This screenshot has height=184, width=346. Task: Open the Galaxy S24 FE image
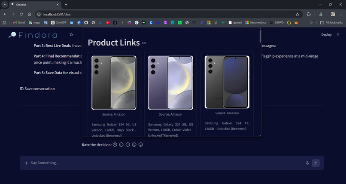tap(227, 82)
